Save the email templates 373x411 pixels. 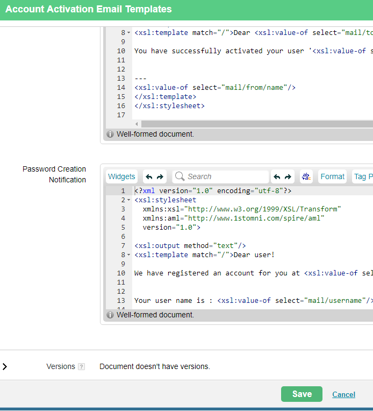pos(302,394)
